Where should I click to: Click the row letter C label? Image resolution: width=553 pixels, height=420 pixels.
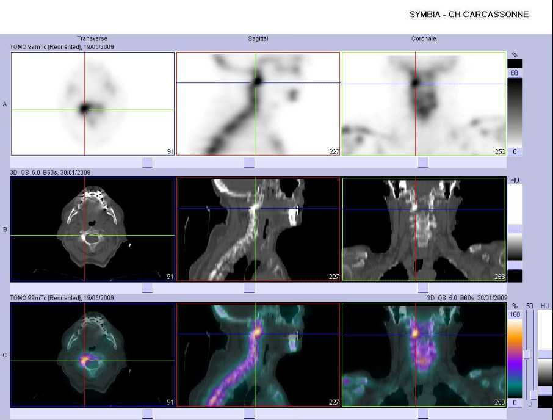click(5, 355)
